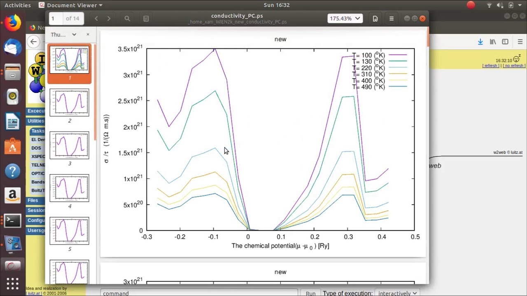Open the Thumbnails sidebar mode dropdown

coord(64,35)
